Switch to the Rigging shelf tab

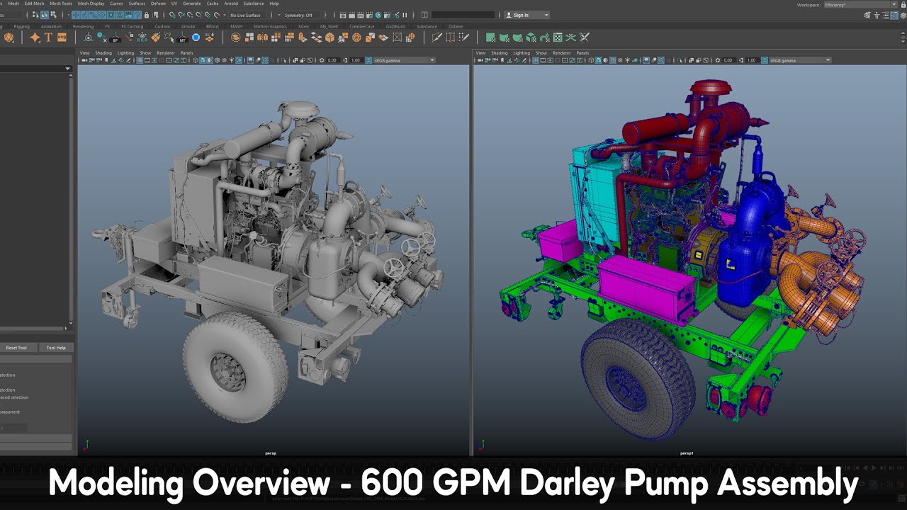(21, 26)
